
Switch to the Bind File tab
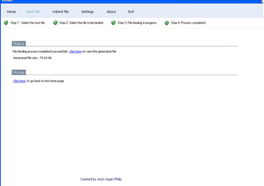33,12
